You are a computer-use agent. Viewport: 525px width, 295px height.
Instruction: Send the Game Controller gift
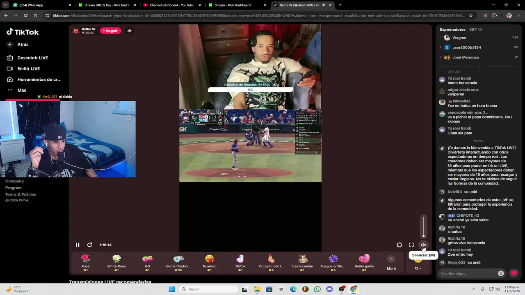pyautogui.click(x=178, y=263)
